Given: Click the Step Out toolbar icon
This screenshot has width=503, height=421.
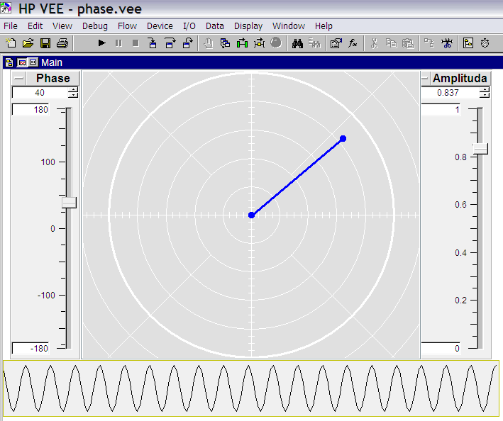Looking at the screenshot, I should tap(187, 43).
